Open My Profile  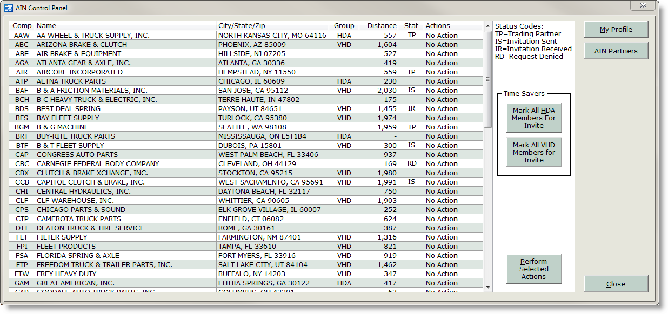click(x=616, y=30)
